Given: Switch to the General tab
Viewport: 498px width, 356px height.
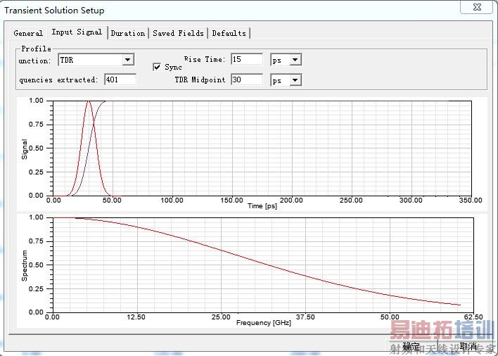Looking at the screenshot, I should click(x=28, y=33).
